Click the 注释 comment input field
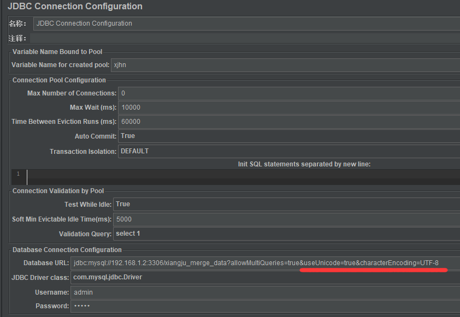 245,38
